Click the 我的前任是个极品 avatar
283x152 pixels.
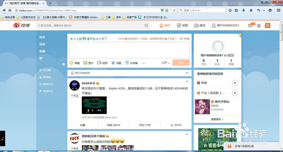tap(74, 138)
